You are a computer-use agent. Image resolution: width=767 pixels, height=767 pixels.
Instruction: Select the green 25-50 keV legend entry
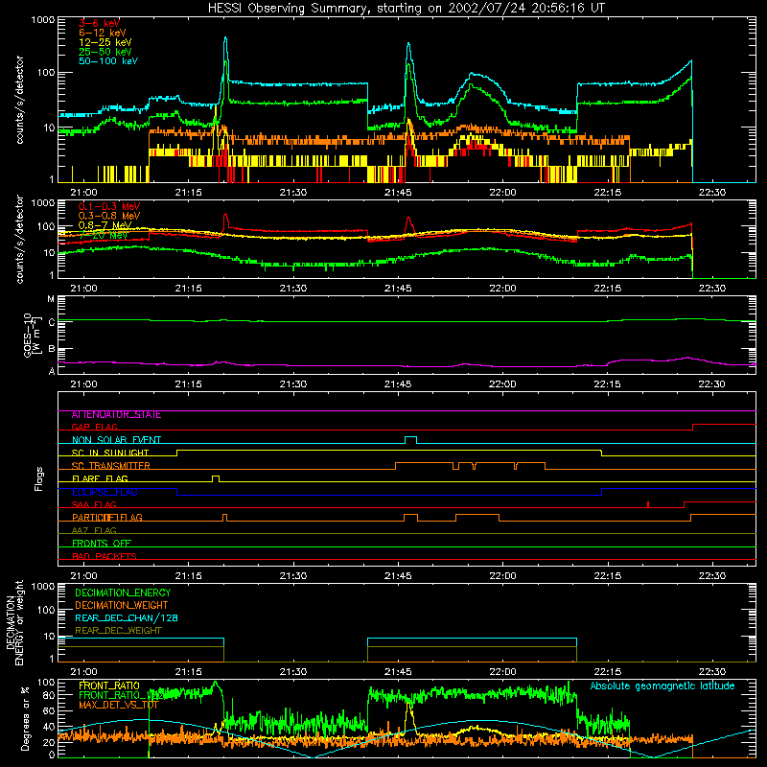tap(105, 52)
